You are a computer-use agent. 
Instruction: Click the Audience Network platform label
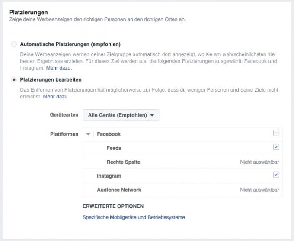(x=119, y=190)
